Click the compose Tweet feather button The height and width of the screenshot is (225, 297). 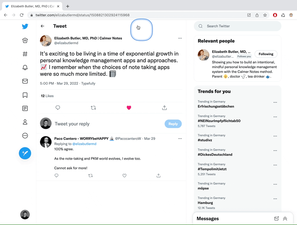tap(25, 153)
